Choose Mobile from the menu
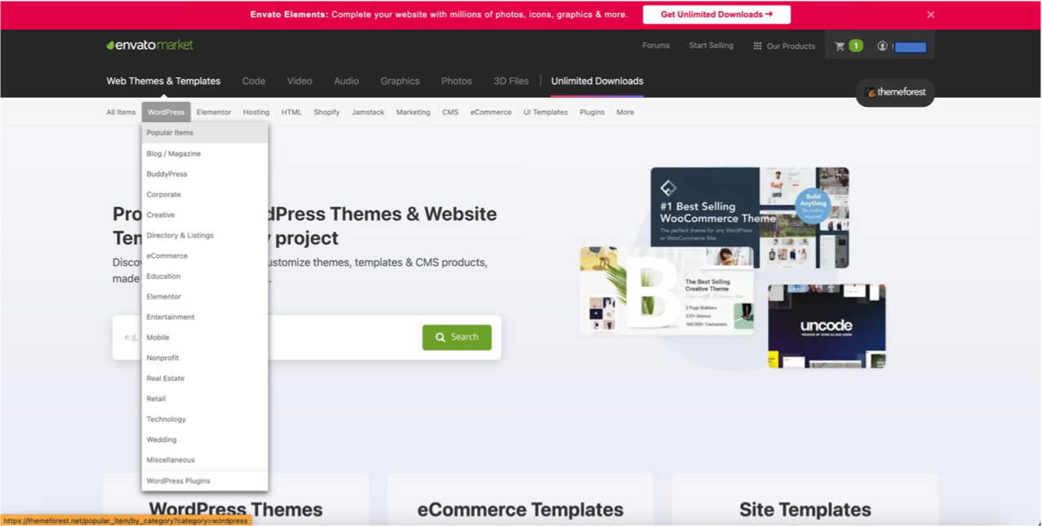 tap(205, 337)
